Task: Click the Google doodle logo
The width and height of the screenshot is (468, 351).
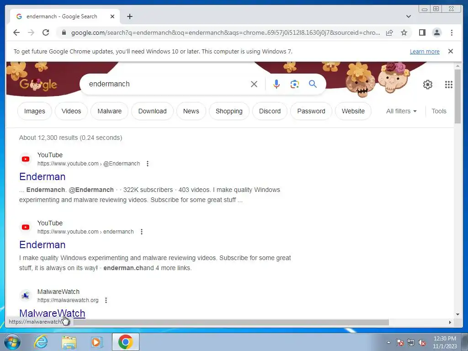Action: [x=38, y=85]
